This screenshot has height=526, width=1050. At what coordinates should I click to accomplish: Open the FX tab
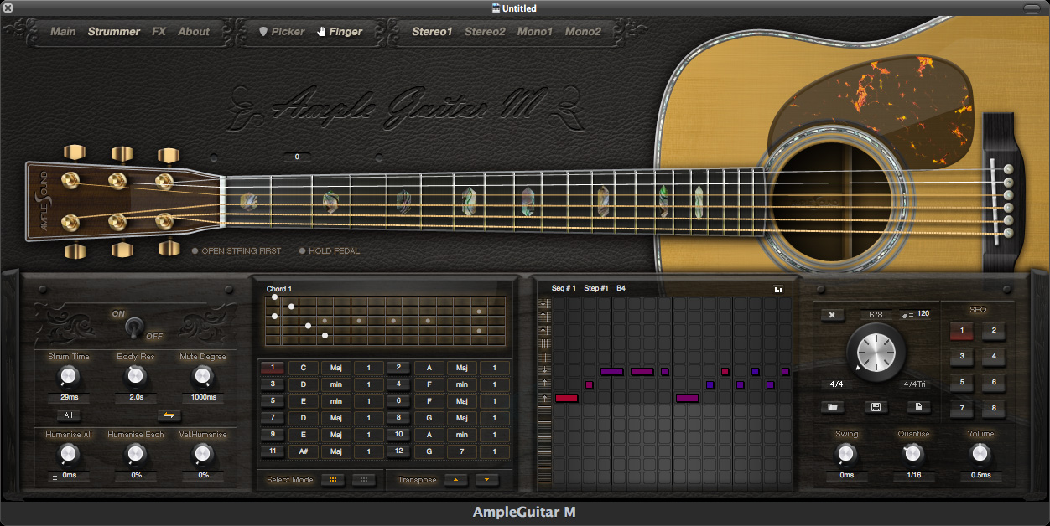click(159, 32)
